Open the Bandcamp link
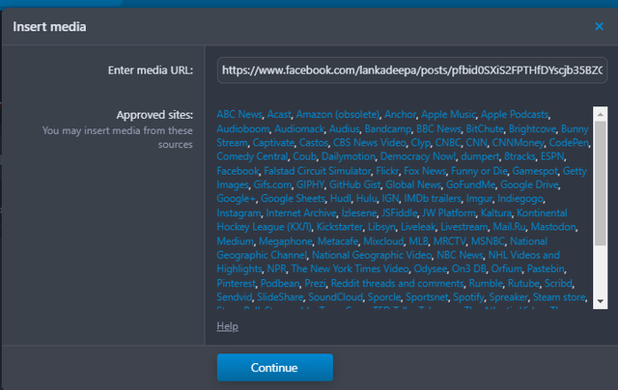The height and width of the screenshot is (390, 618). tap(388, 128)
